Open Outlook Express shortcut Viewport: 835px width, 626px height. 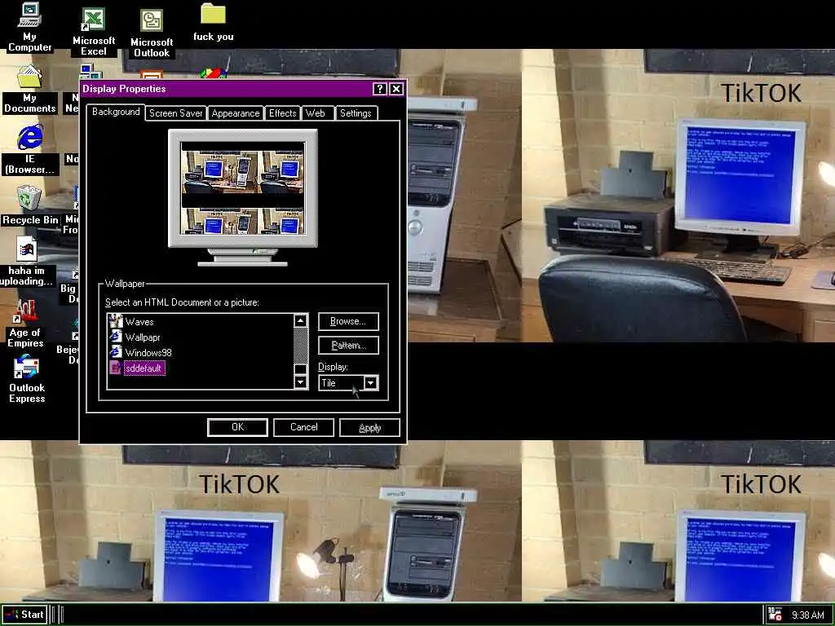(x=27, y=380)
